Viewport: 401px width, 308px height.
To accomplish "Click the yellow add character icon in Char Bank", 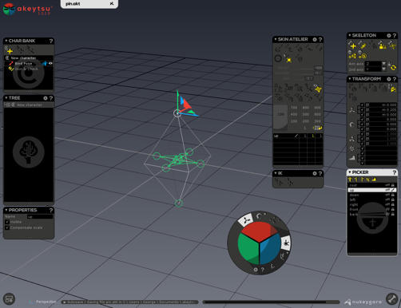I will (10, 51).
